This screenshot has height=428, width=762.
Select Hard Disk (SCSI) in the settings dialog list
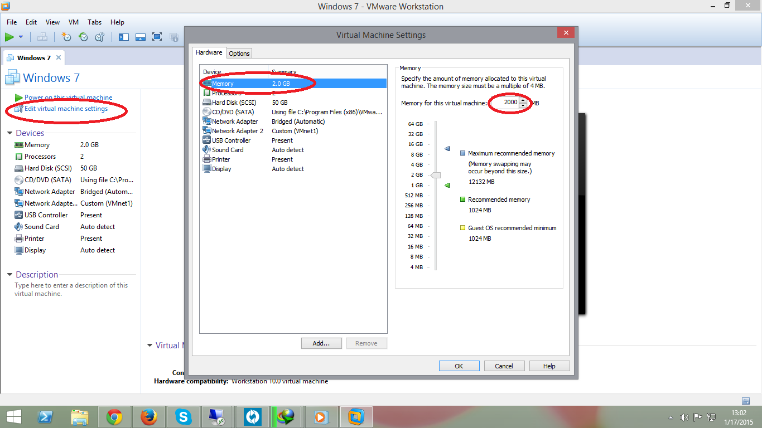[293, 103]
